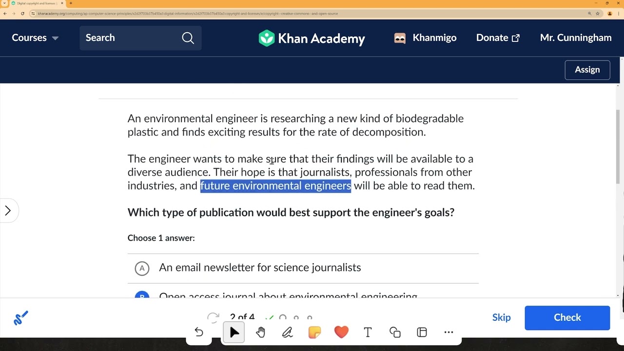Open more annotation tools menu
The width and height of the screenshot is (624, 351).
click(449, 332)
